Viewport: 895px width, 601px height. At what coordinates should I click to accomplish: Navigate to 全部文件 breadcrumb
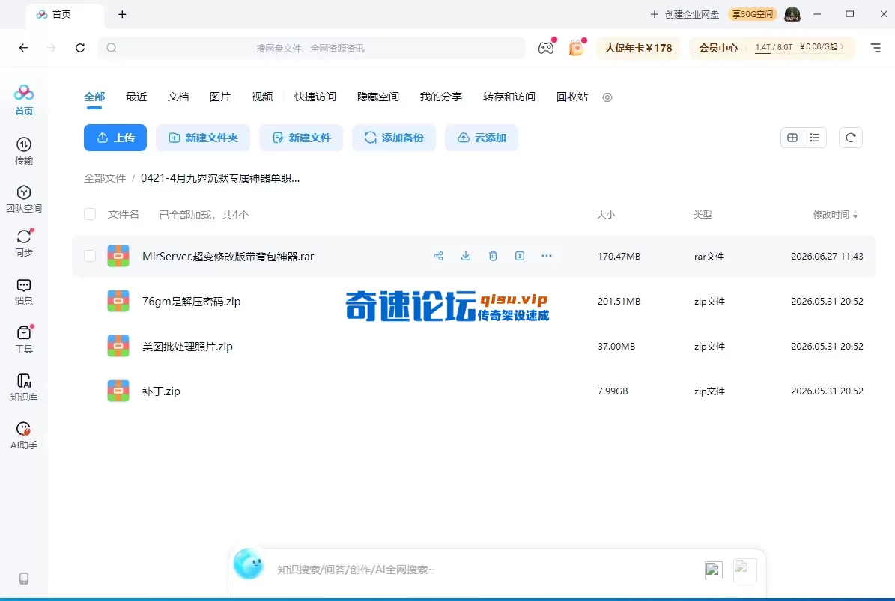pyautogui.click(x=105, y=178)
